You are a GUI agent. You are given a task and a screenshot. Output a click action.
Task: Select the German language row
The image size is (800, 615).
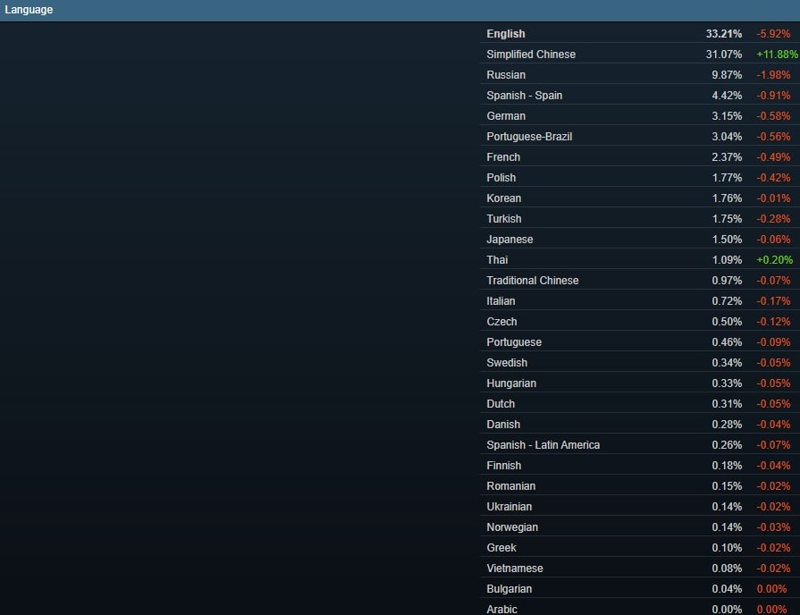640,116
